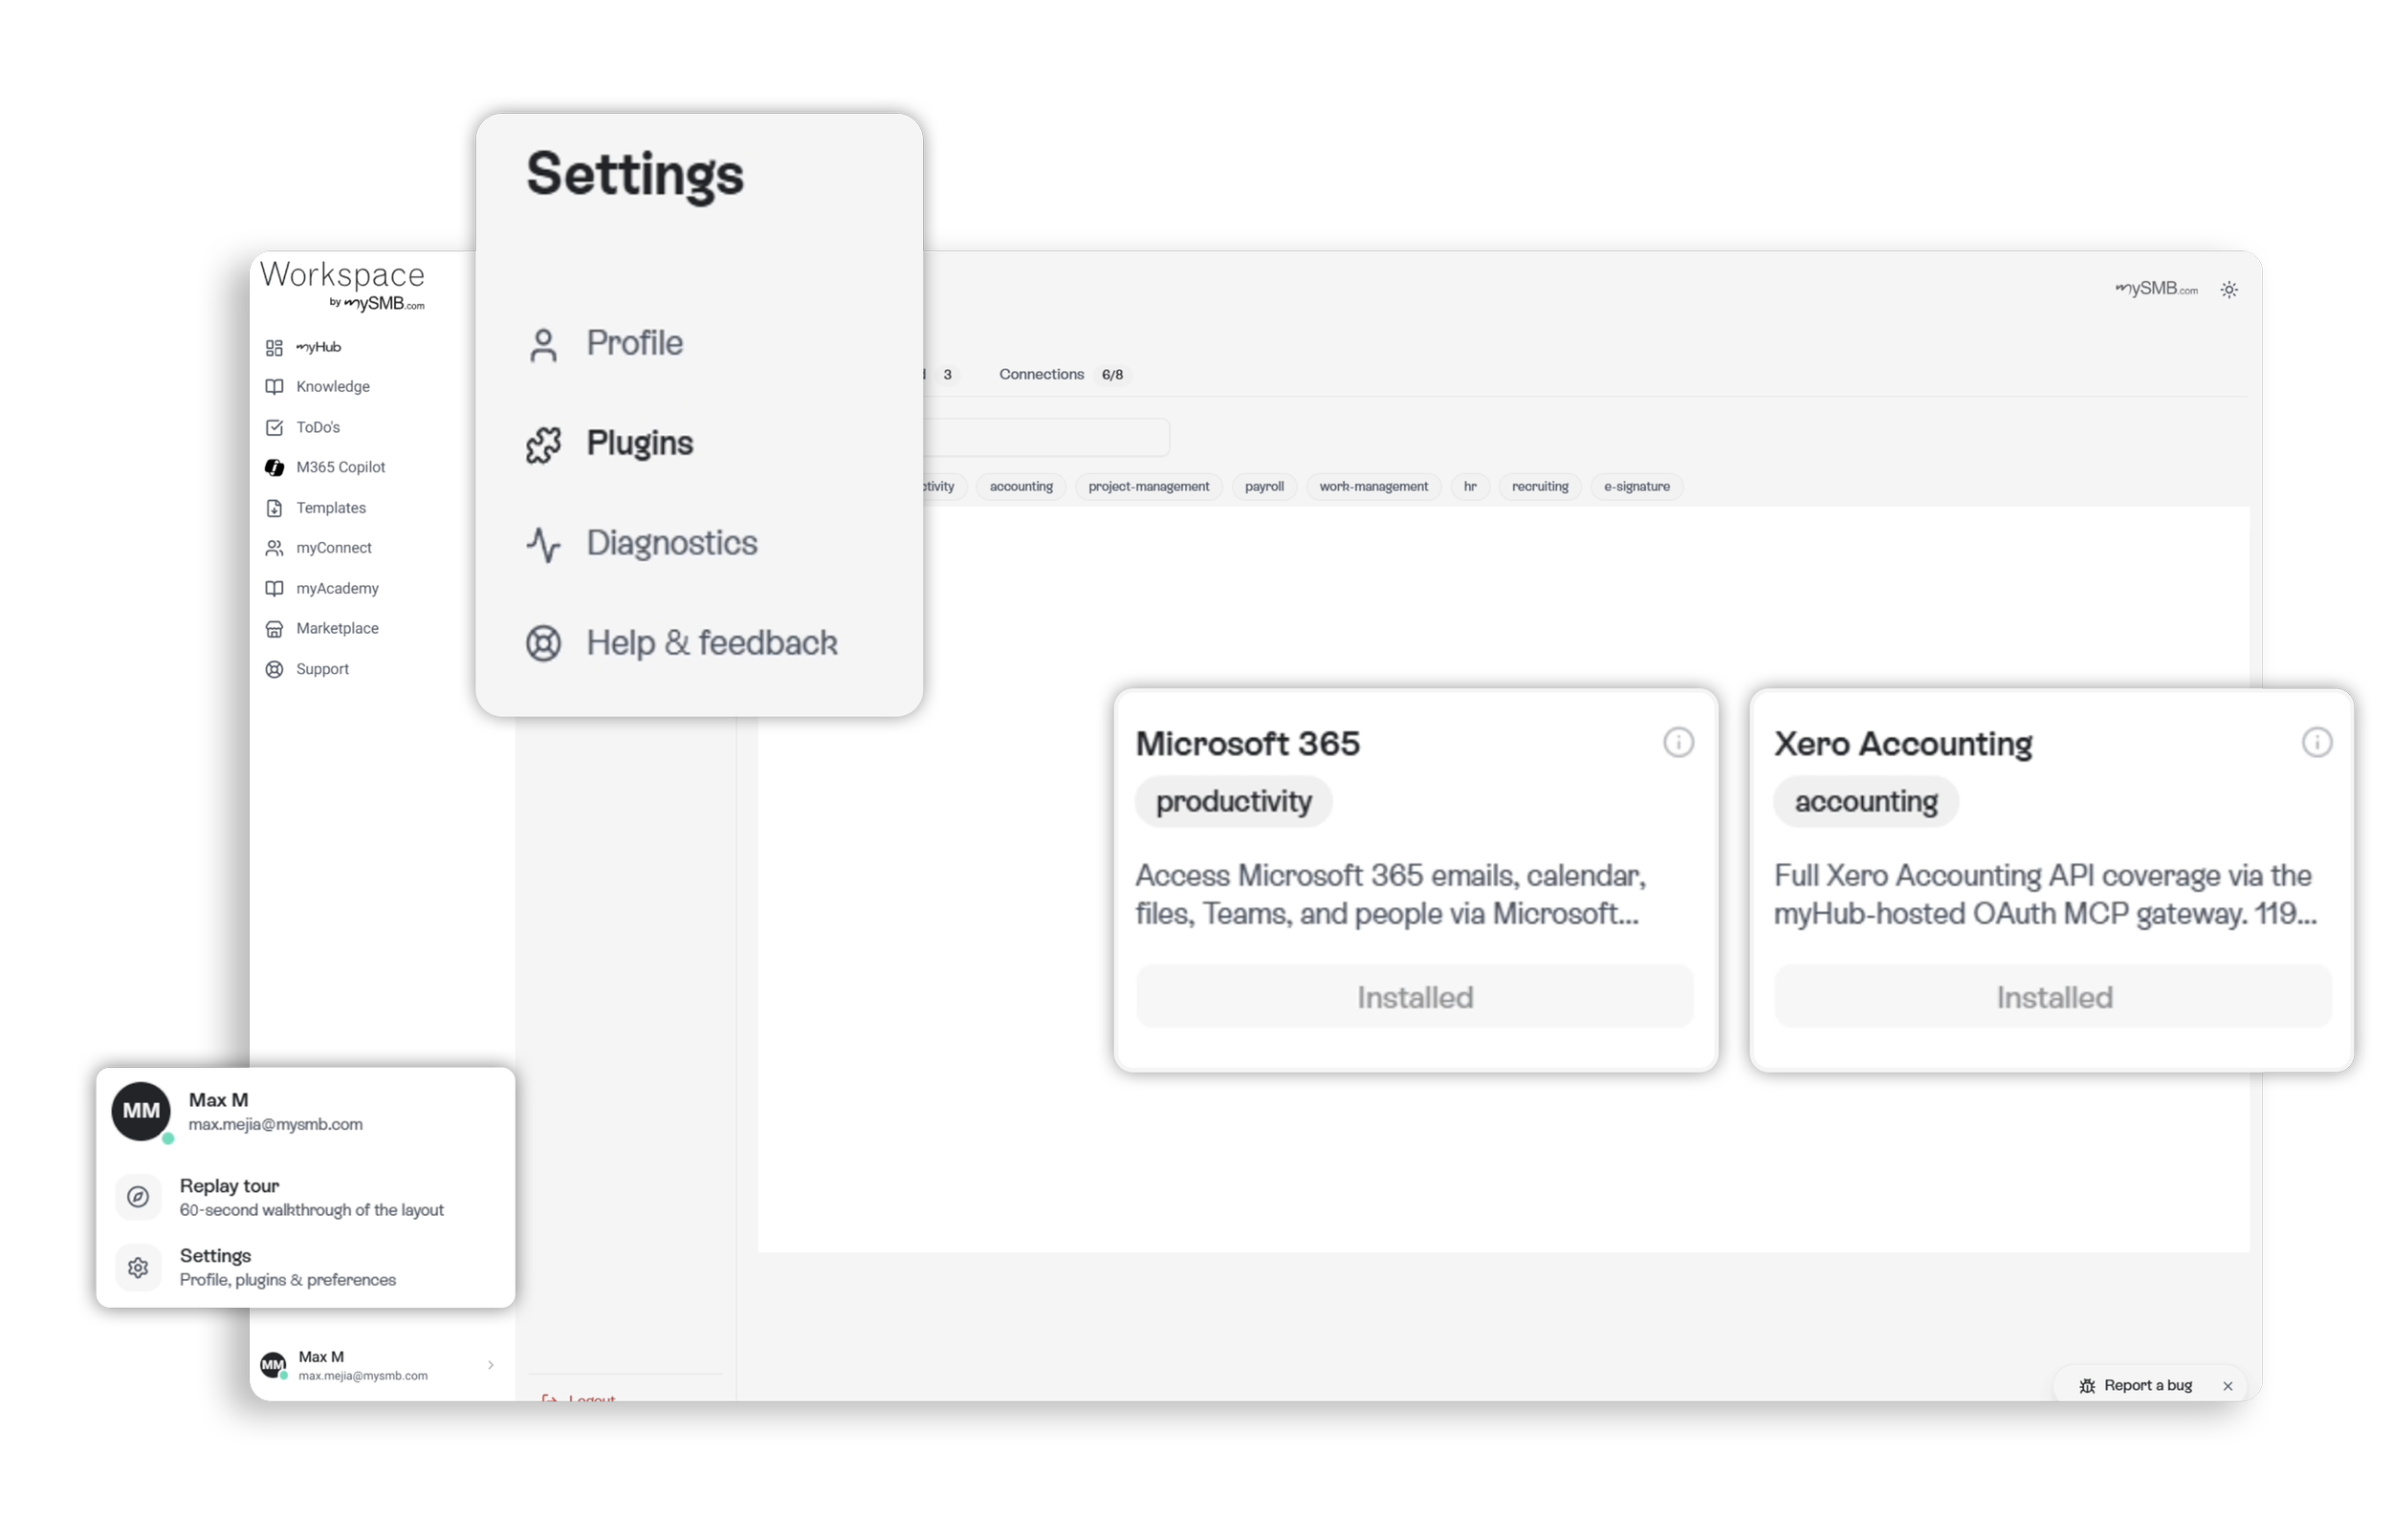Select the Plugins puzzle icon
Viewport: 2391px width, 1540px height.
tap(544, 445)
